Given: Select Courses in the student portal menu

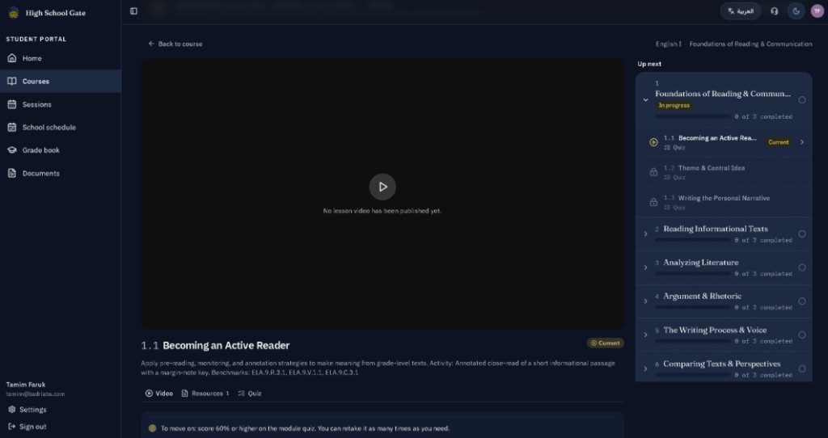Looking at the screenshot, I should [60, 82].
